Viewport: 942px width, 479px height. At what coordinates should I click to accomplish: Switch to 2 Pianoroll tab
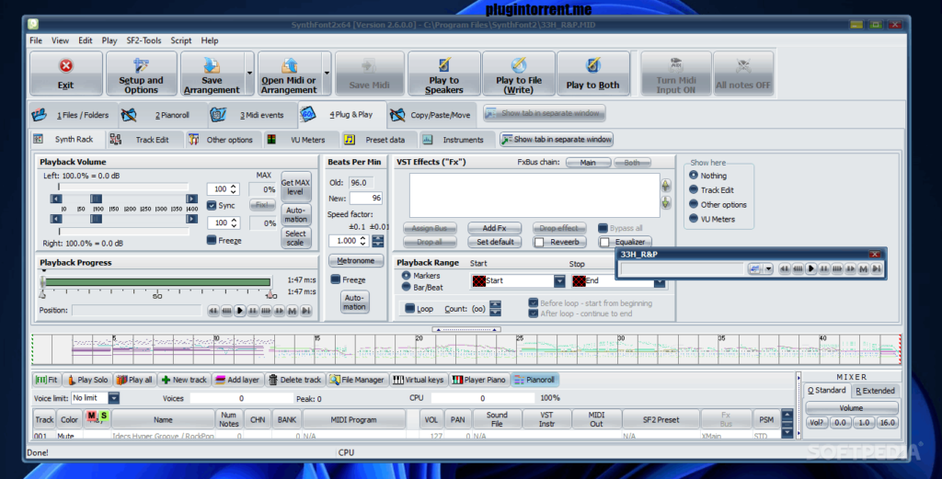click(x=162, y=115)
